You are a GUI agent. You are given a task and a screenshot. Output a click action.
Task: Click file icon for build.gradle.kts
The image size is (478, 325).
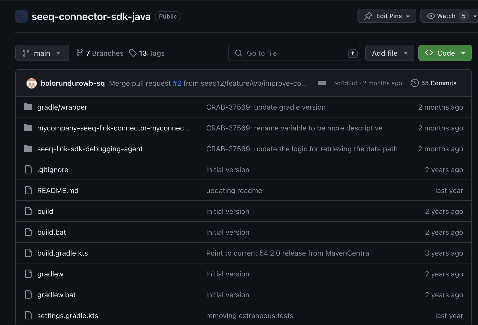tap(28, 253)
